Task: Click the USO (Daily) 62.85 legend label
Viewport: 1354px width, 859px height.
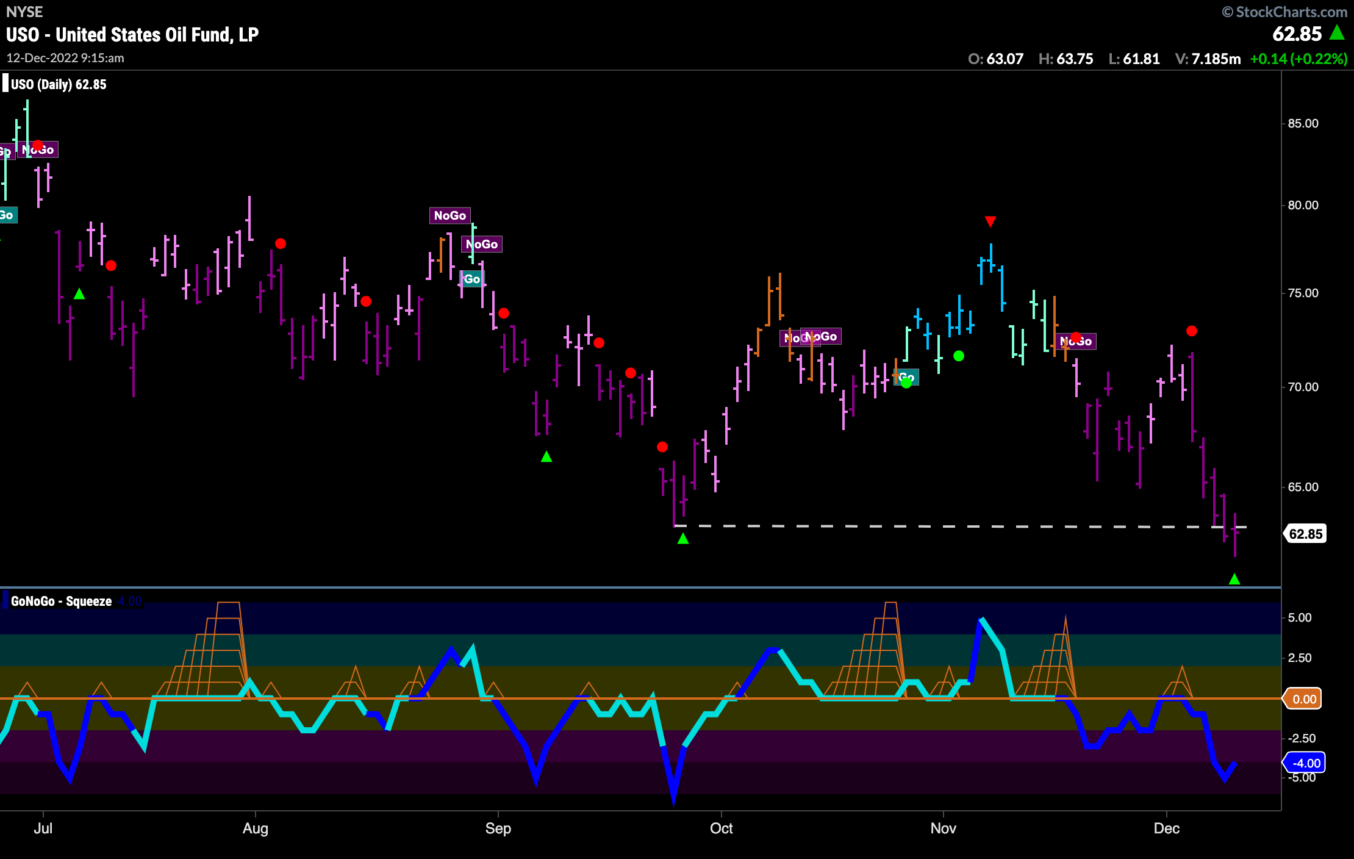Action: coord(59,85)
